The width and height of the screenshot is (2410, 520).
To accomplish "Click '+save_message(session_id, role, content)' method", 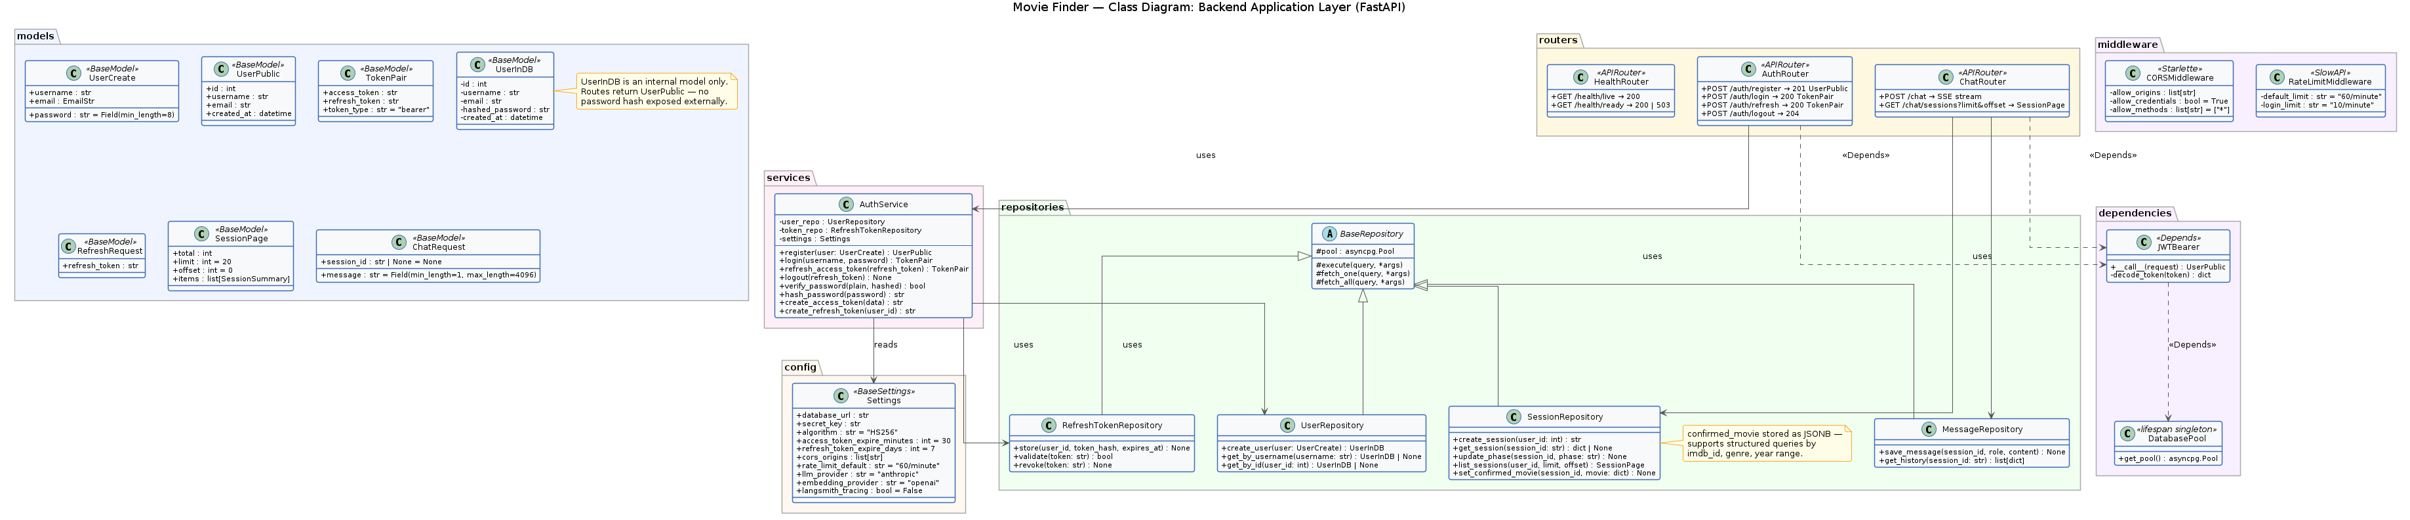I will coord(1972,452).
